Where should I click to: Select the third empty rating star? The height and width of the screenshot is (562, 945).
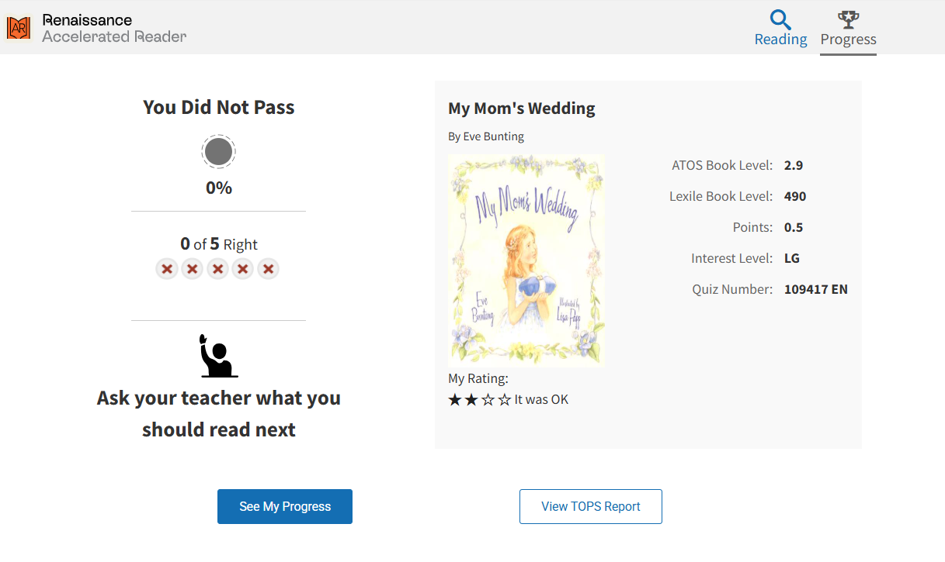tap(488, 400)
